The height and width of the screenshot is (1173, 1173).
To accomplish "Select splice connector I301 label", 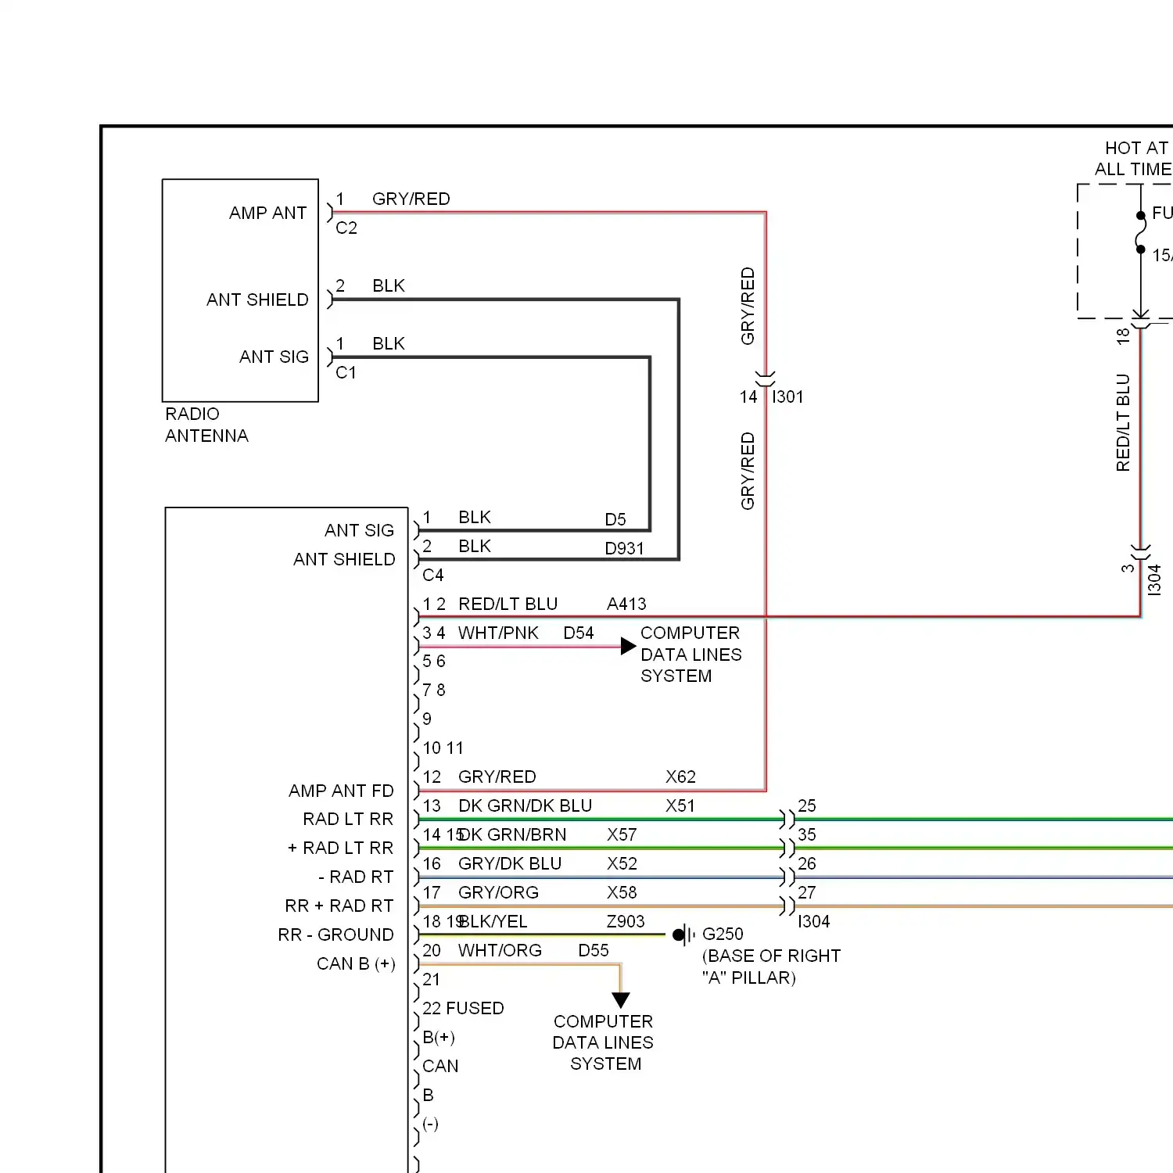I will [787, 396].
